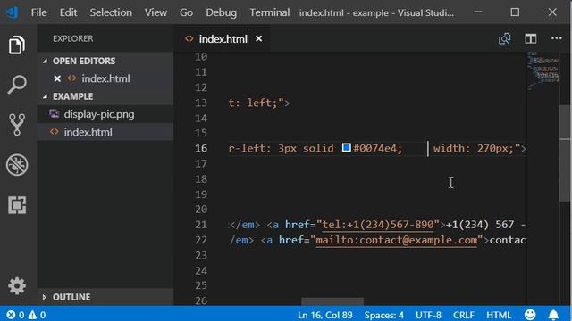Screen dimensions: 572x321
Task: Change line ending via CRLF
Action: point(464,315)
